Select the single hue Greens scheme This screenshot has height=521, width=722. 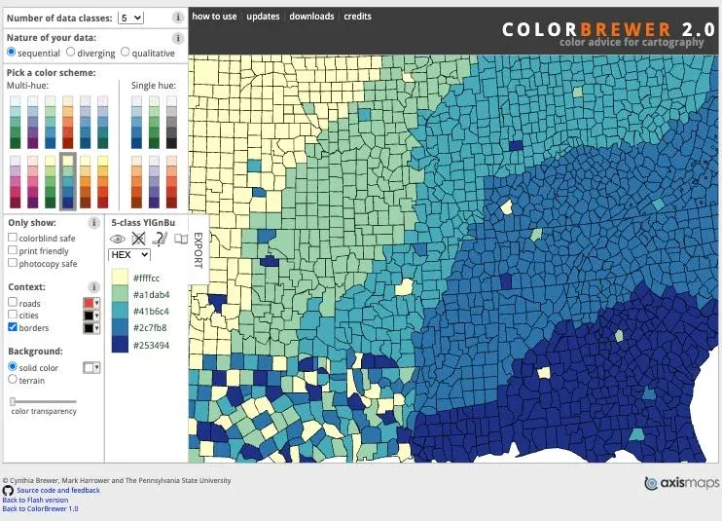155,122
